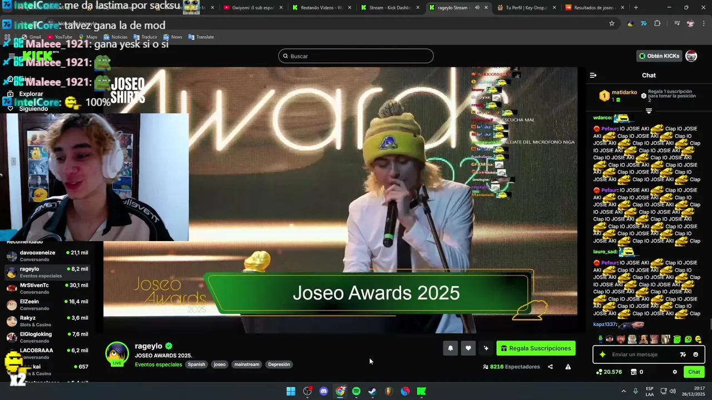Select the joseo tag

(220, 364)
